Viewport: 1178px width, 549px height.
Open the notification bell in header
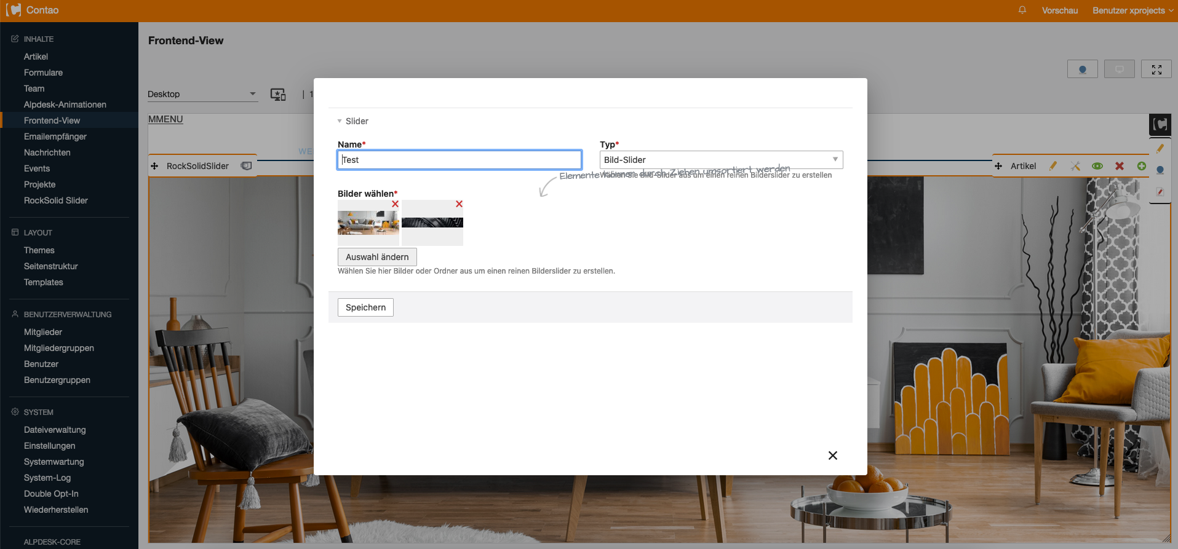(1022, 10)
